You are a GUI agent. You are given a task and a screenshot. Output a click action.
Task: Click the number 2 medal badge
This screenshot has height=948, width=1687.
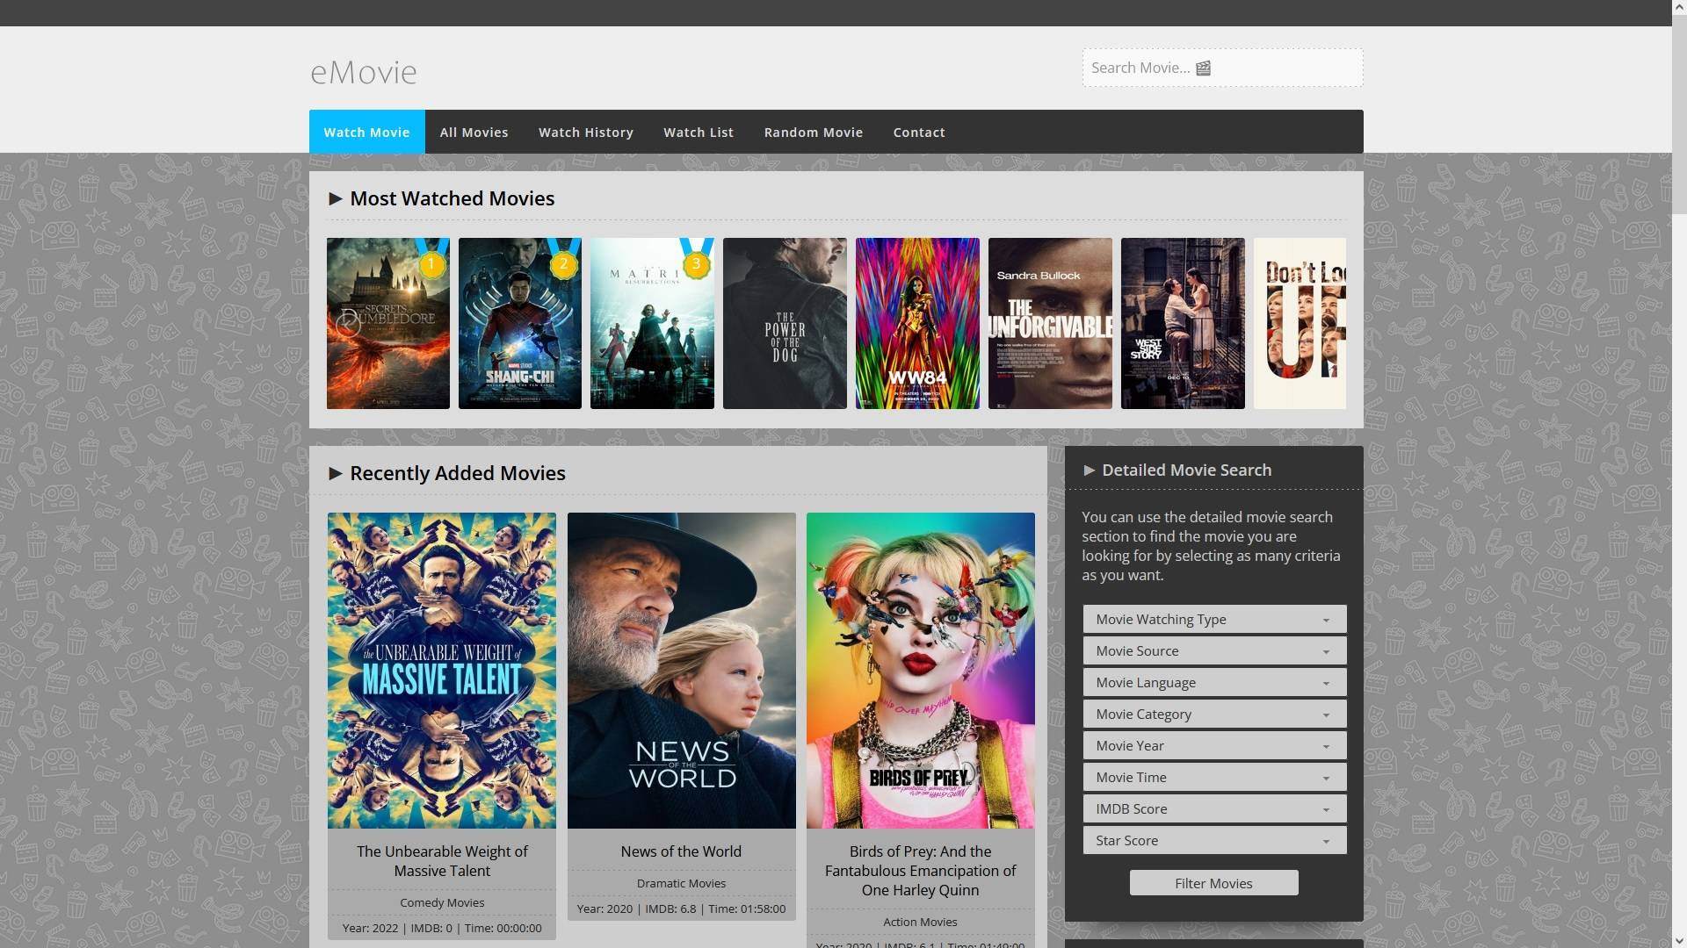coord(564,263)
